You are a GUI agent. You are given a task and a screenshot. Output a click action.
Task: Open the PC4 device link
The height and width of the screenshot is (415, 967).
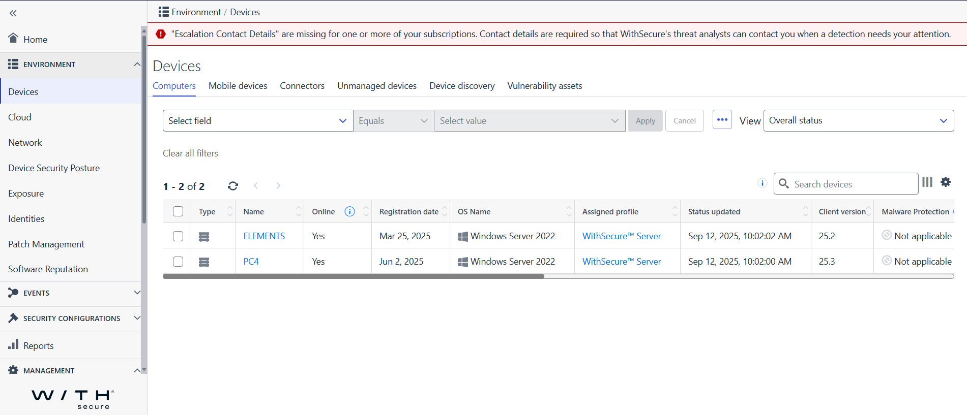tap(251, 262)
